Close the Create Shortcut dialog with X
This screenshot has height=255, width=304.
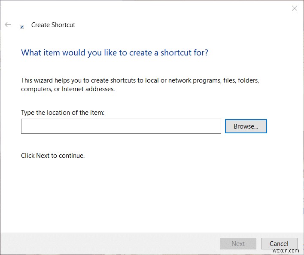click(x=295, y=8)
